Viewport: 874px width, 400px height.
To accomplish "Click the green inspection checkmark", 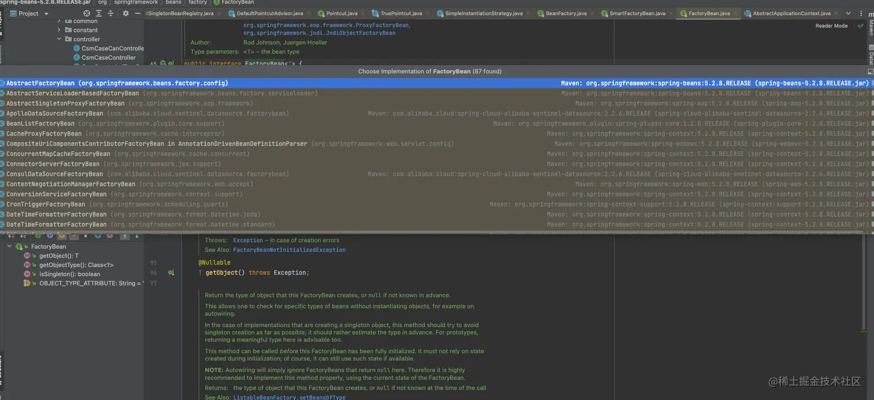I will (860, 26).
